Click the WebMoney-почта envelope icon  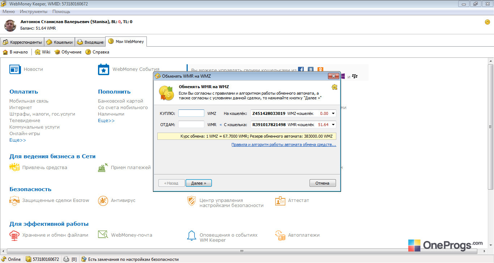pos(103,235)
